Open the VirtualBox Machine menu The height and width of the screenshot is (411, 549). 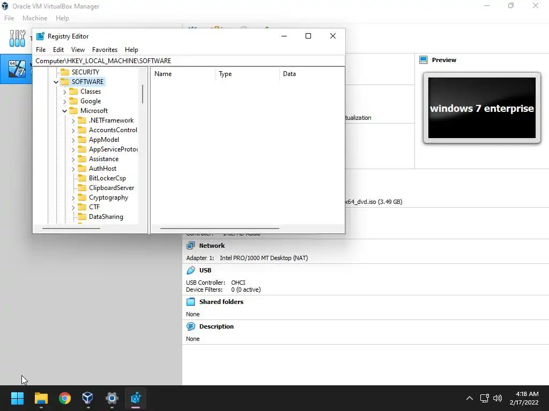pos(35,18)
